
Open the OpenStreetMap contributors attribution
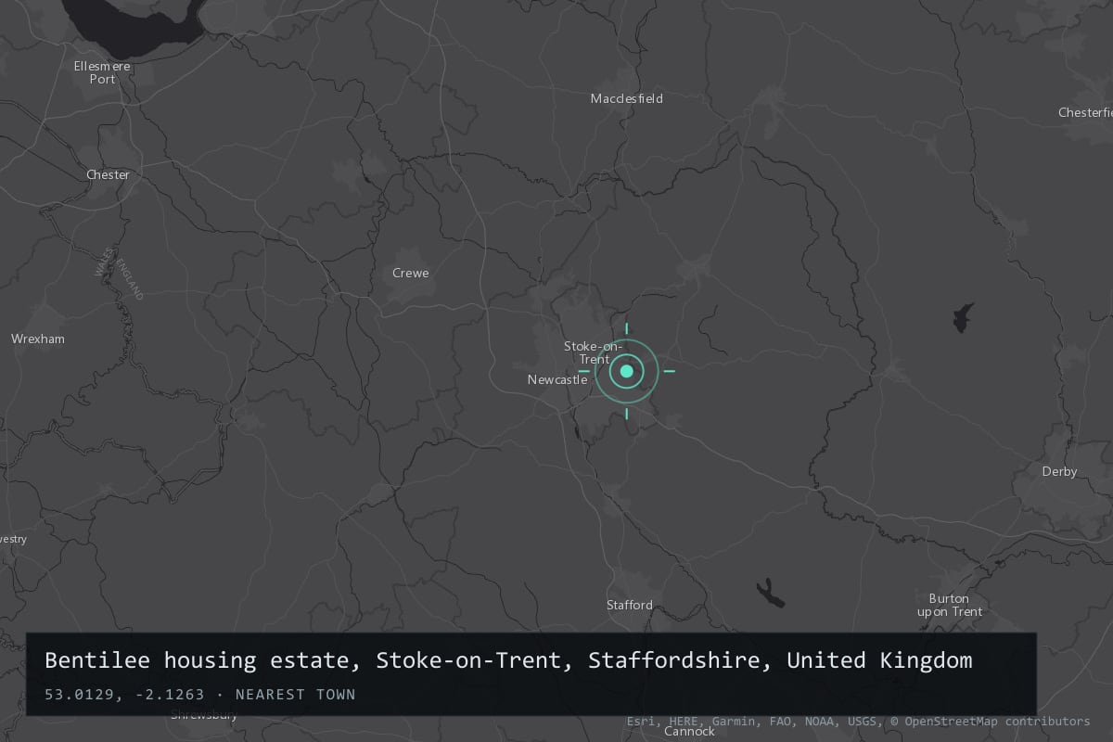pyautogui.click(x=991, y=721)
